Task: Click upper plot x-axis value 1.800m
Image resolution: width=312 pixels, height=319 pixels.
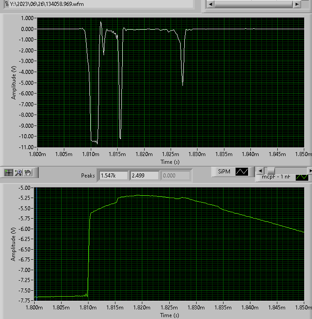Action: (x=37, y=154)
